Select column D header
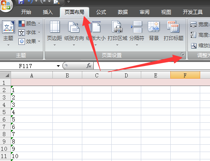 (126, 75)
